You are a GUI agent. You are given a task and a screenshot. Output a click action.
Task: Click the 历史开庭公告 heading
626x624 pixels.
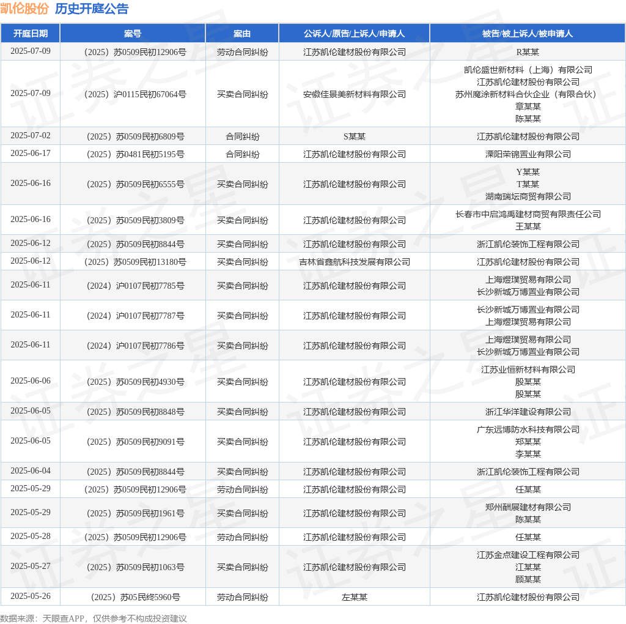[x=92, y=9]
